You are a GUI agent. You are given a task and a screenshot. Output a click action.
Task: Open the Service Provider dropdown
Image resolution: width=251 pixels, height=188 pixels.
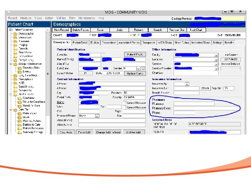tap(216, 69)
